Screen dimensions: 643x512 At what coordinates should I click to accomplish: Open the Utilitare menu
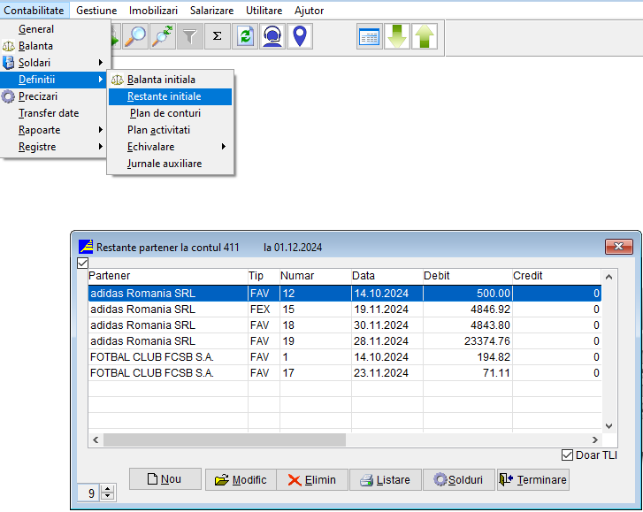click(264, 11)
